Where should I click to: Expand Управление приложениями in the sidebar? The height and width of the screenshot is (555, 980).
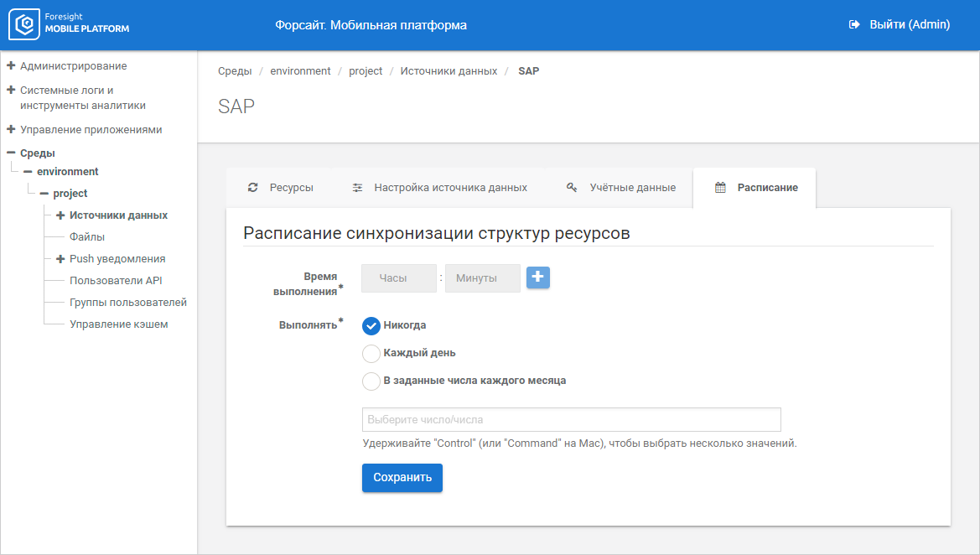pyautogui.click(x=11, y=130)
